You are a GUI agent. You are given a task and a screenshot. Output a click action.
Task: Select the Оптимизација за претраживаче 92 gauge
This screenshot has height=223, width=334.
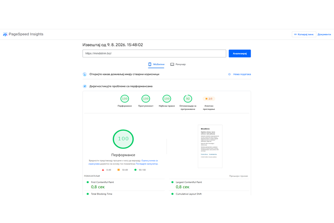point(188,102)
